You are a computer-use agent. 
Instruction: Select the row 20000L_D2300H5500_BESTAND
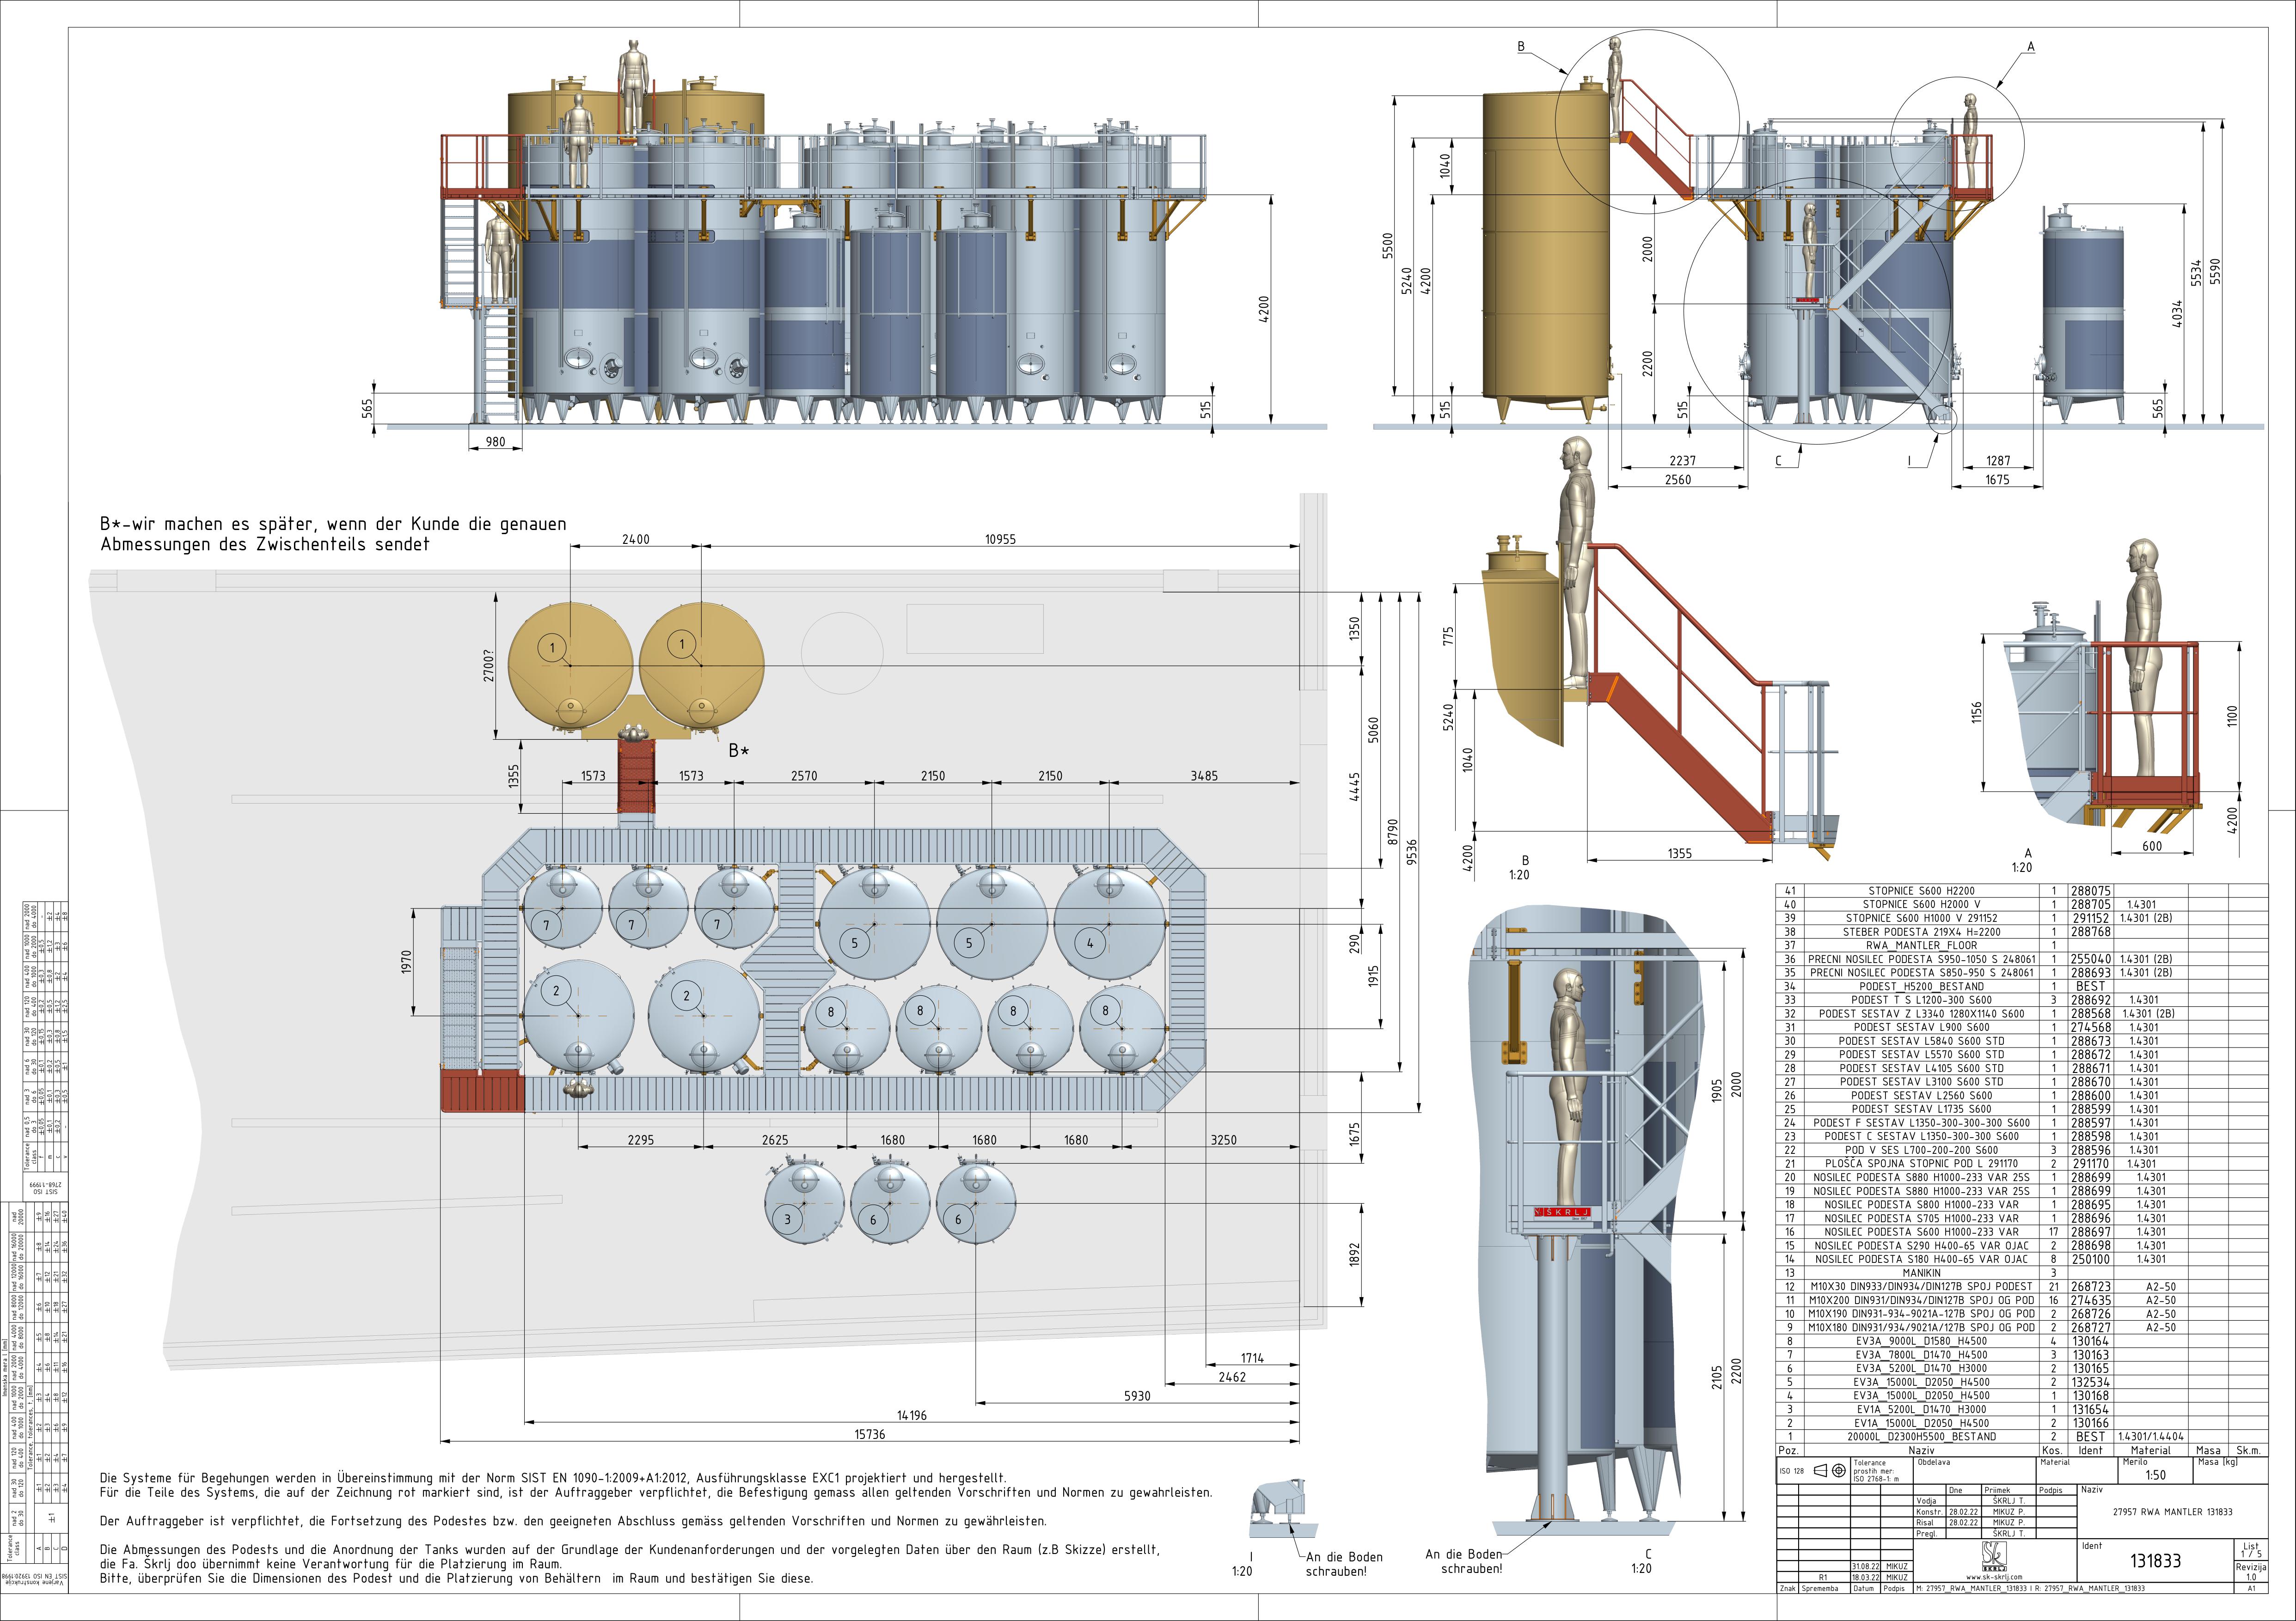point(2022,1436)
